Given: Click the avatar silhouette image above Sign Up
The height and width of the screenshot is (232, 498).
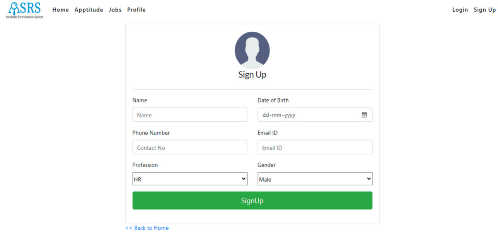Looking at the screenshot, I should (x=252, y=50).
